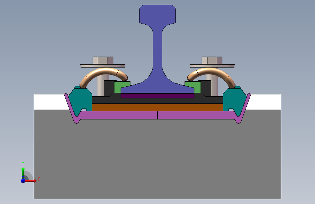315x204 pixels.
Task: Pick the right hex bolt head
Action: [212, 60]
